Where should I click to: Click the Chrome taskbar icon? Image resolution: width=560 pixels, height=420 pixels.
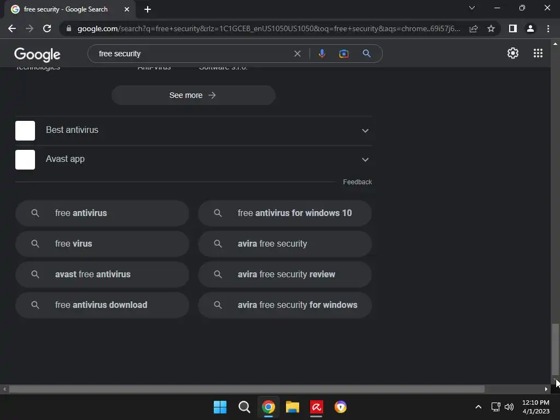pyautogui.click(x=268, y=407)
